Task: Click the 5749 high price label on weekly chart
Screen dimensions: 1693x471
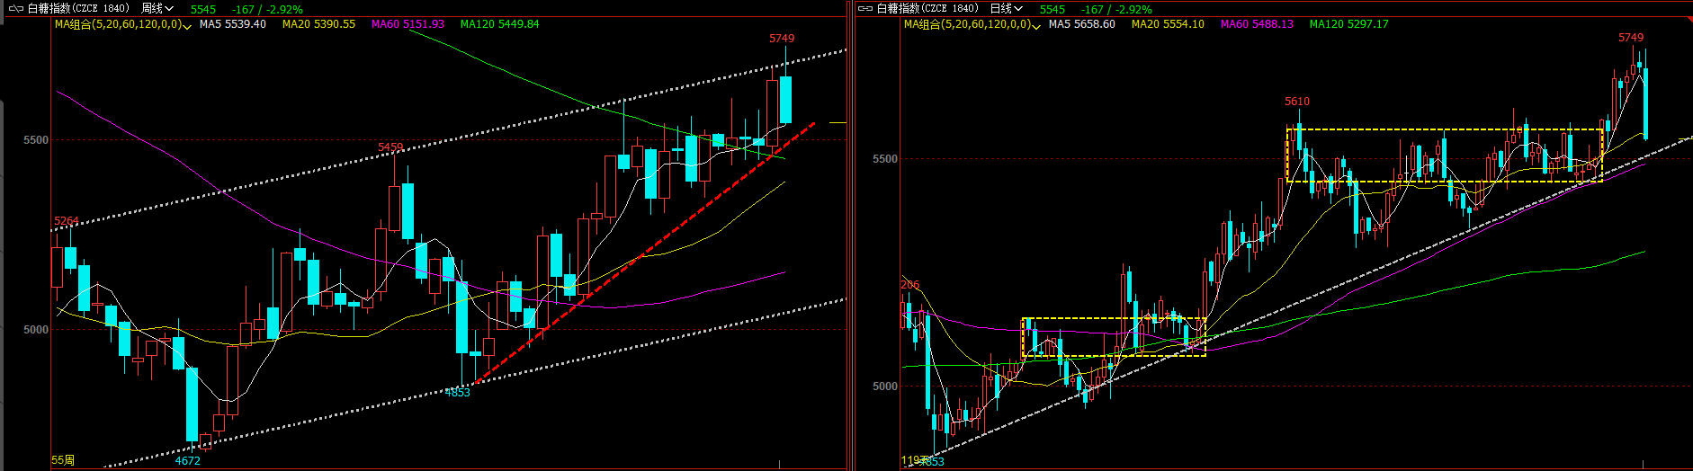Action: [x=782, y=39]
